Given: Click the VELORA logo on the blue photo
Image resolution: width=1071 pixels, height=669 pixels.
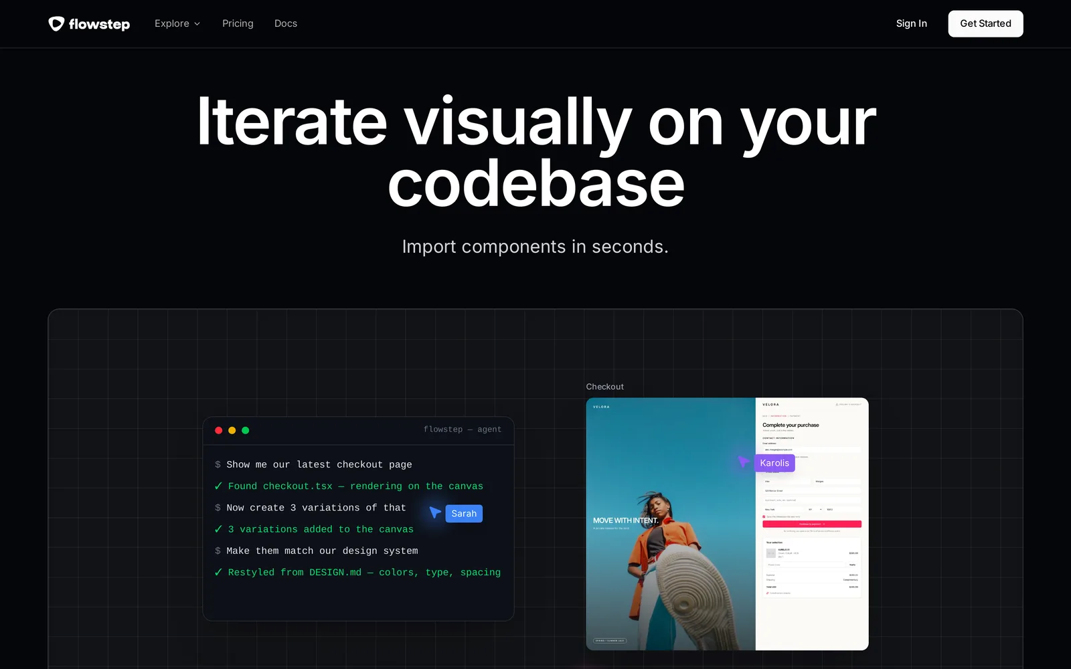Looking at the screenshot, I should tap(601, 407).
